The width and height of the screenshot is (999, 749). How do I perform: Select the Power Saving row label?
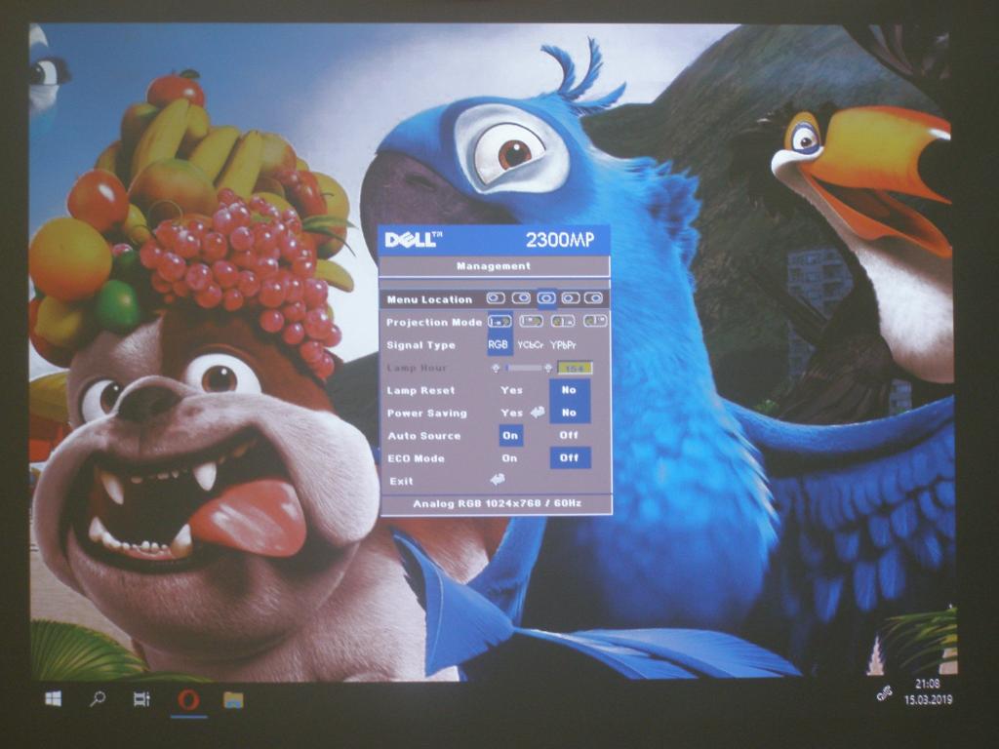pyautogui.click(x=427, y=413)
